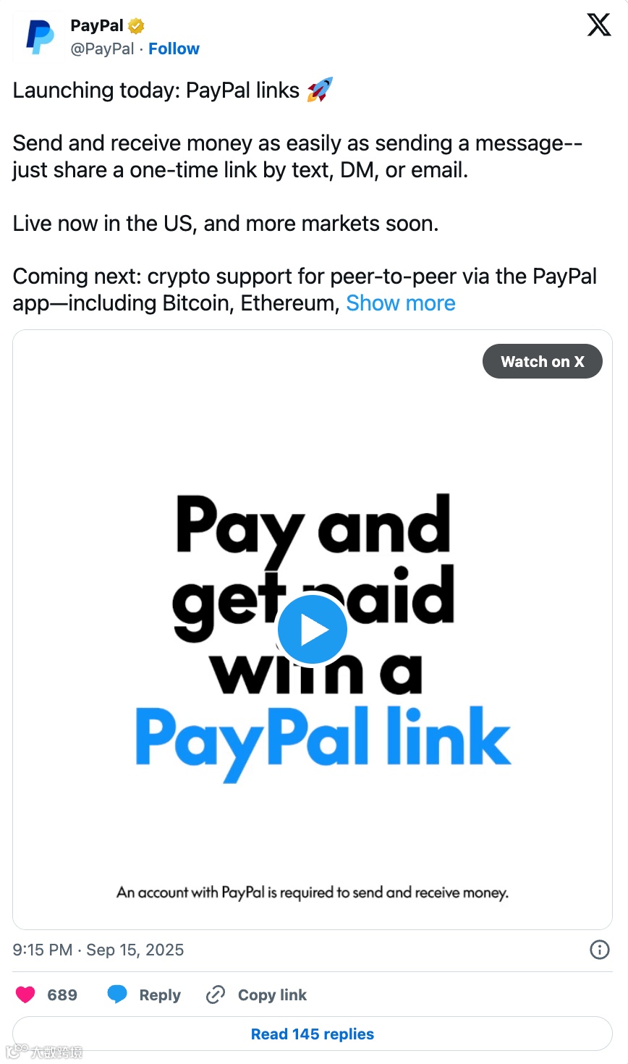Click the gold verified badge beside PayPal
The height and width of the screenshot is (1064, 628).
[136, 26]
